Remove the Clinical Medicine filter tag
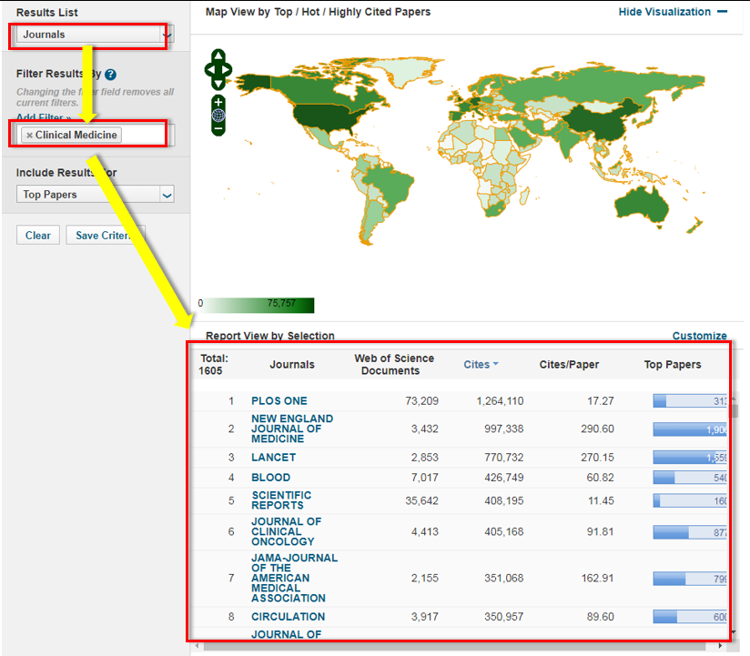This screenshot has width=750, height=656. click(x=30, y=136)
